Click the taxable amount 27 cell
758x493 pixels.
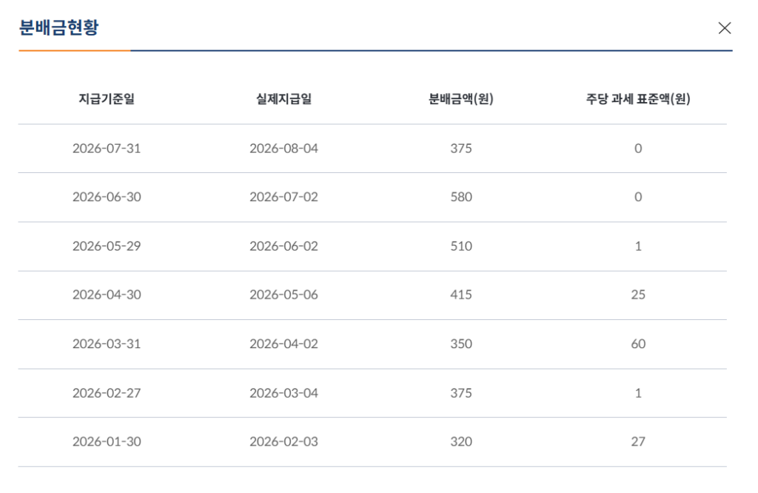coord(638,442)
